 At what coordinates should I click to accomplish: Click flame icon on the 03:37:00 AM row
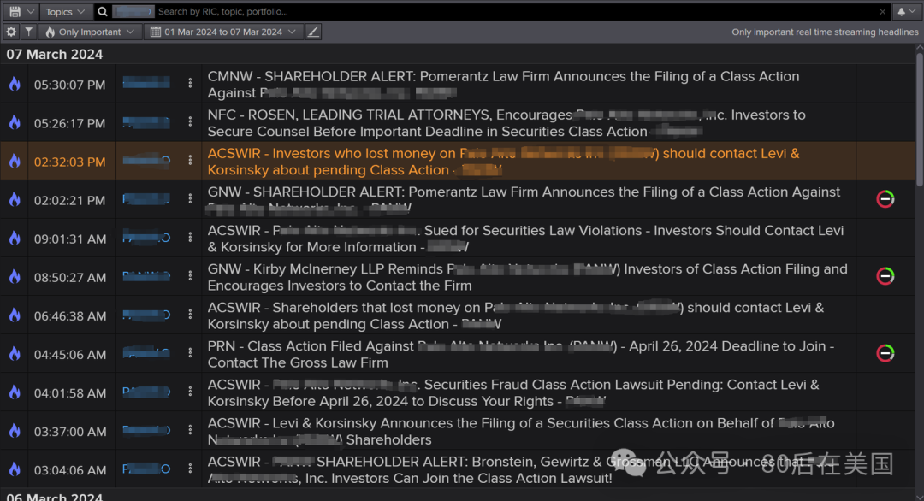(x=15, y=431)
